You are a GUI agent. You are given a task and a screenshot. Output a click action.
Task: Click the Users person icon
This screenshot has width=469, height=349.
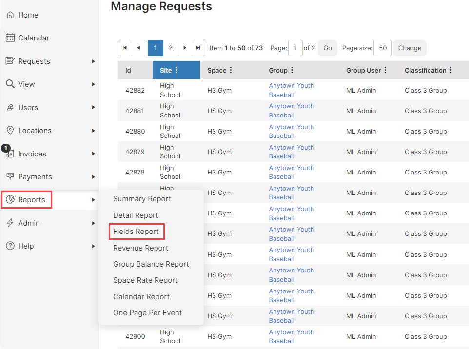click(x=10, y=107)
